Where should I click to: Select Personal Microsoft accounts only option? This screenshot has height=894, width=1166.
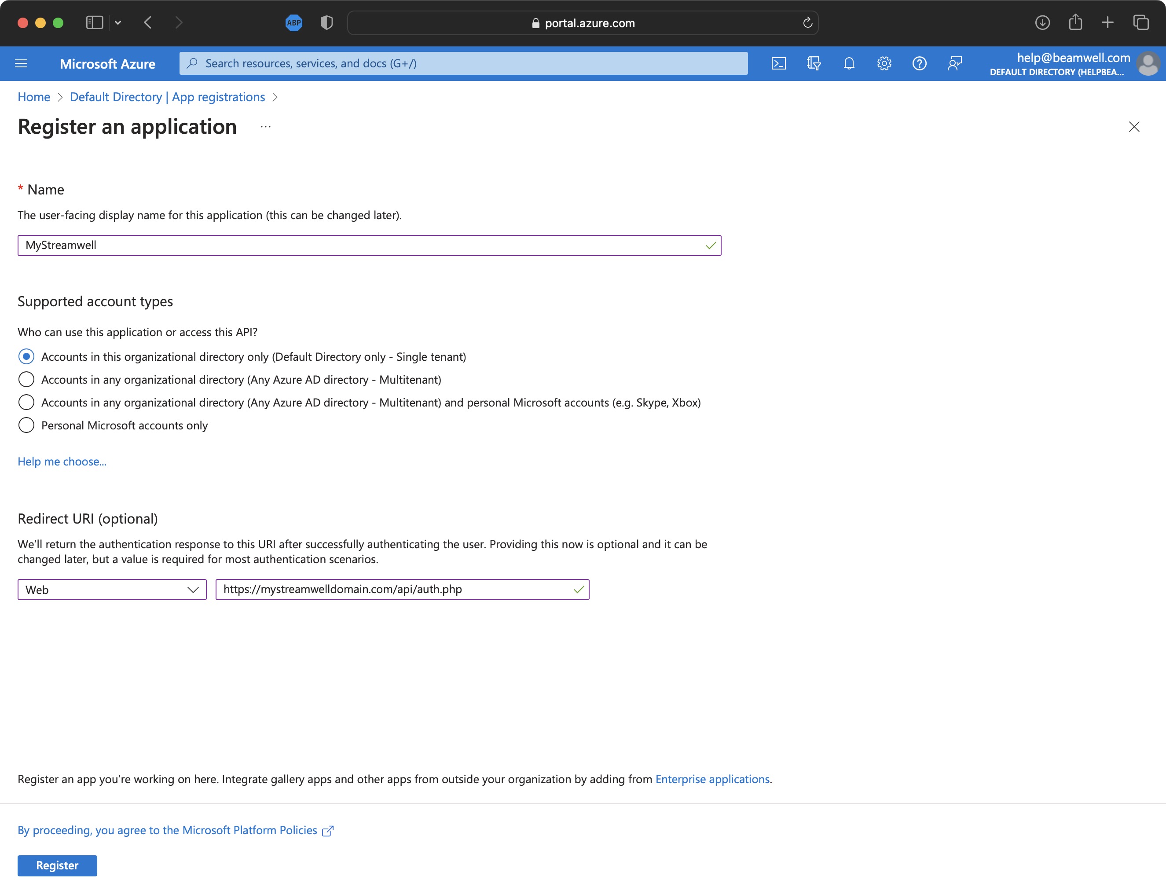click(26, 425)
